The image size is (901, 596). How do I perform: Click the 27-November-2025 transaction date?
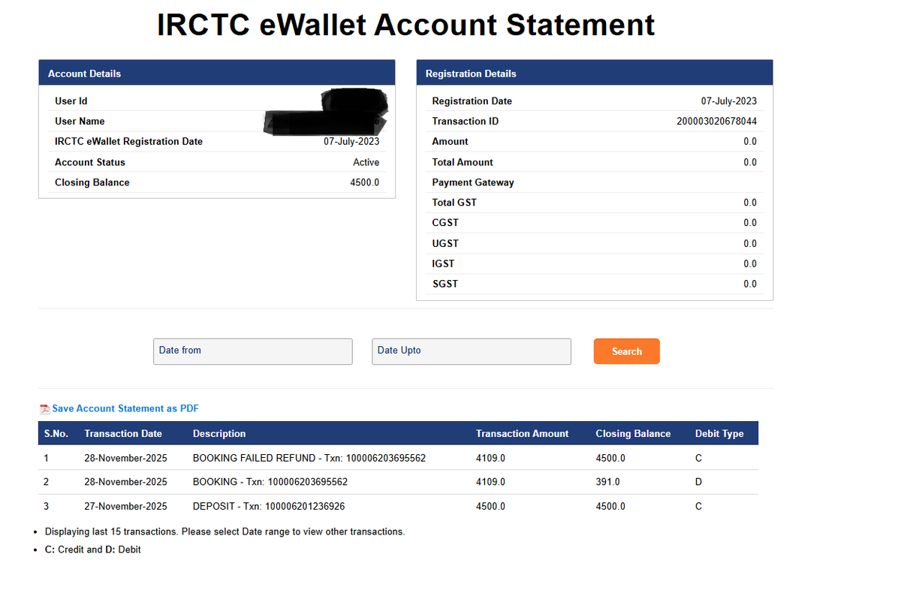click(x=125, y=507)
